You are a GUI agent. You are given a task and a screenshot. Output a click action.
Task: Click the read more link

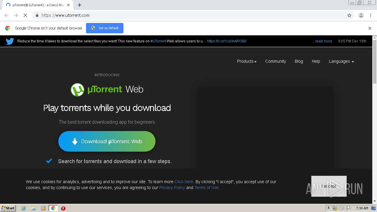(x=323, y=41)
